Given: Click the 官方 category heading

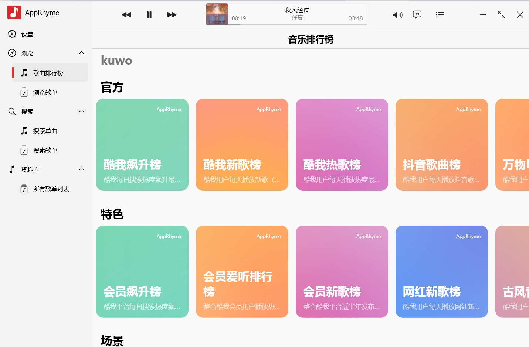Looking at the screenshot, I should 112,87.
